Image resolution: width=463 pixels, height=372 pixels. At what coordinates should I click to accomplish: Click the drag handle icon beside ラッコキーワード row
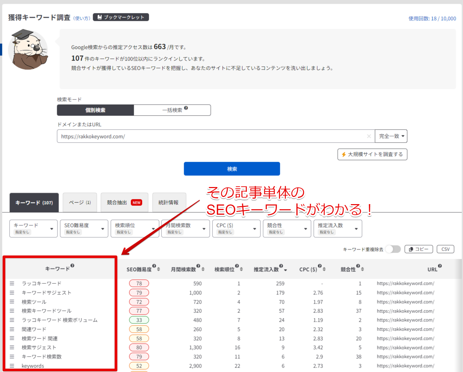[x=12, y=283]
